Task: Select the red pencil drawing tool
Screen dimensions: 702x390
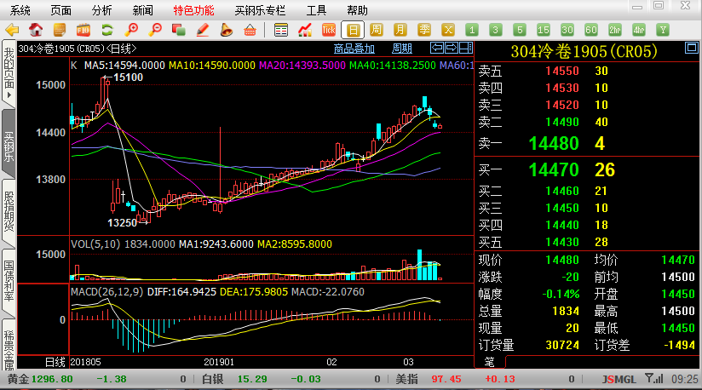Action: pyautogui.click(x=203, y=30)
